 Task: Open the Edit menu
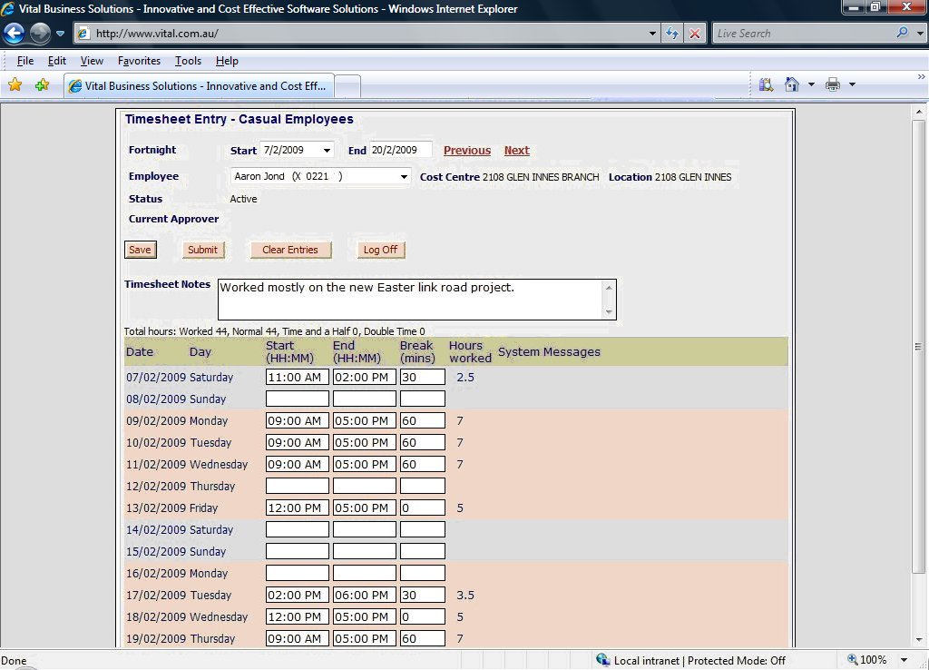(x=57, y=61)
